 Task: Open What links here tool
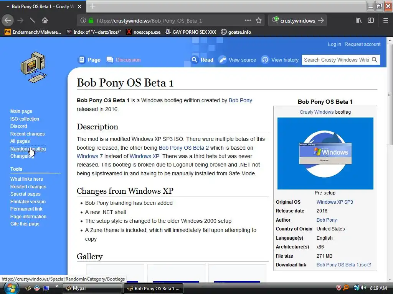coord(26,179)
